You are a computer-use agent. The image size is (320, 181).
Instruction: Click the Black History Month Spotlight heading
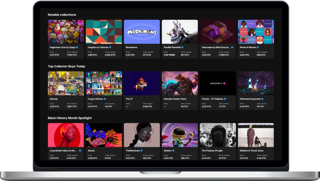coord(70,118)
